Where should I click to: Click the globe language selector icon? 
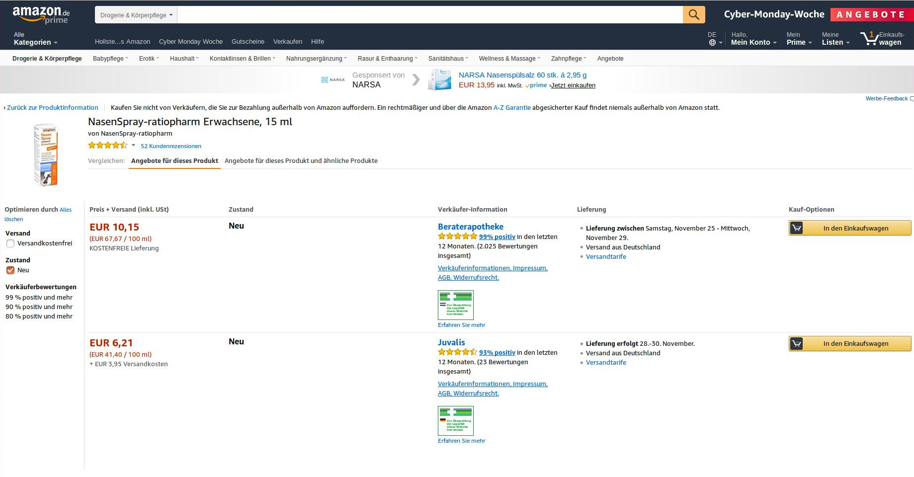pyautogui.click(x=712, y=42)
